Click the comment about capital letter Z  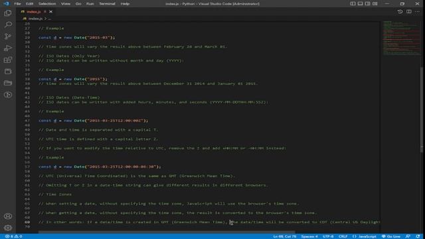tap(98, 139)
